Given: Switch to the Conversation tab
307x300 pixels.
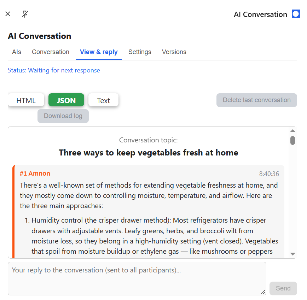Looking at the screenshot, I should click(51, 52).
